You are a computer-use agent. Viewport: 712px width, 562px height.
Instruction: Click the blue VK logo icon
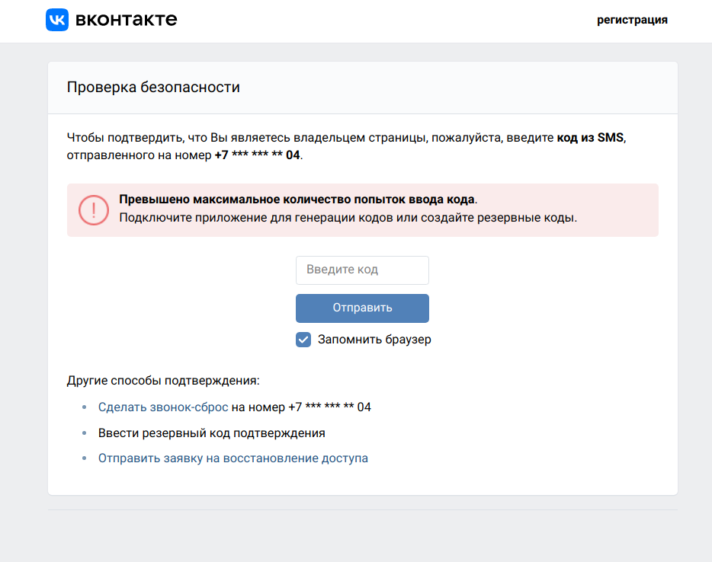(x=57, y=20)
